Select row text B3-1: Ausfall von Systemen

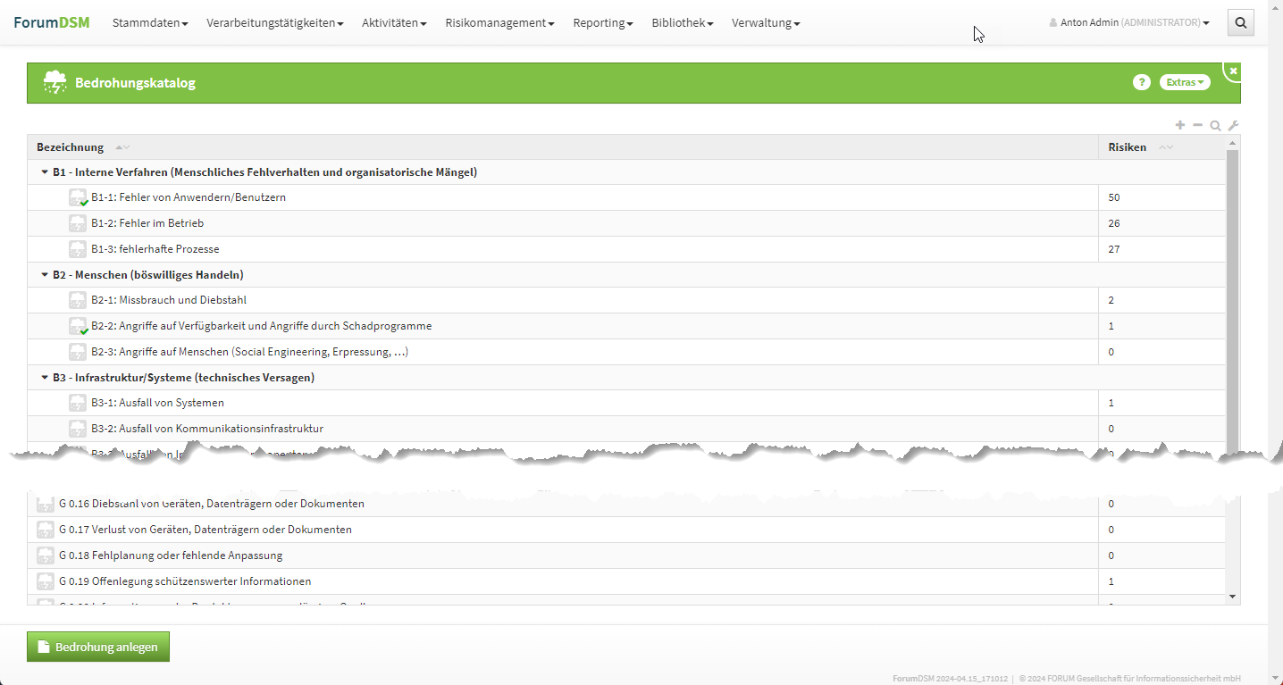pyautogui.click(x=157, y=403)
